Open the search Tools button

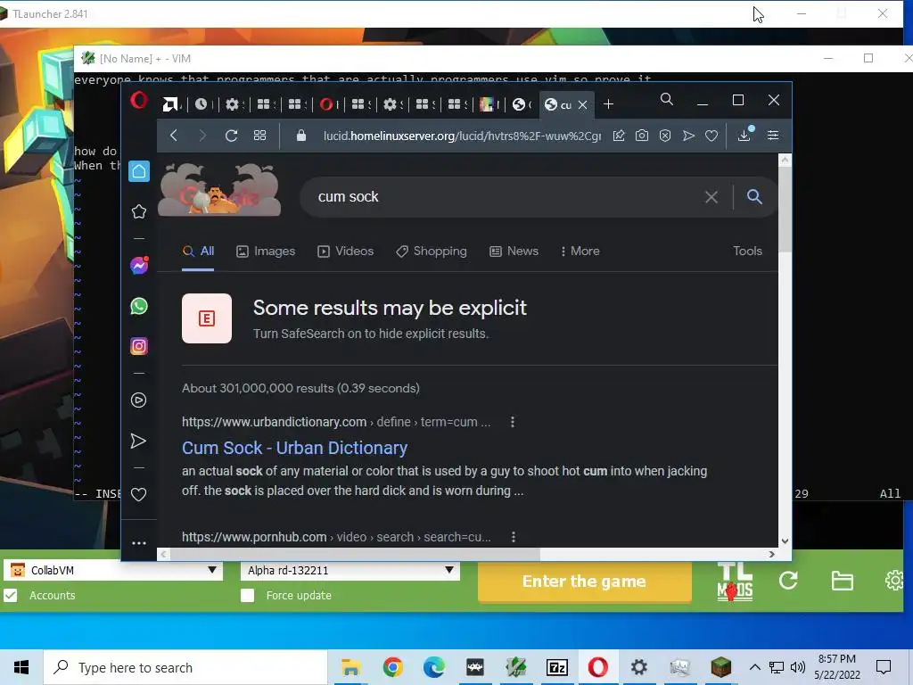tap(747, 251)
